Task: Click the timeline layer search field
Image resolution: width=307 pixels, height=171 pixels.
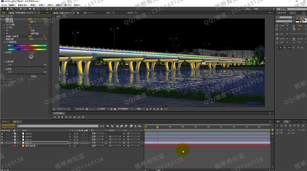Action: (58, 126)
